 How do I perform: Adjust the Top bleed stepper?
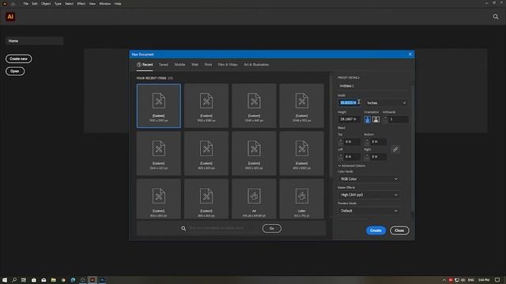pos(341,142)
